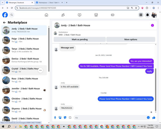Screen dimensions: 161x129
Task: Attach a photo using the image icon
Action: (x=60, y=118)
